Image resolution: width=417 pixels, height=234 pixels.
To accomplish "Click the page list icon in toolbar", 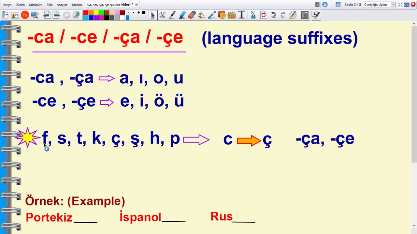I will coord(5,15).
